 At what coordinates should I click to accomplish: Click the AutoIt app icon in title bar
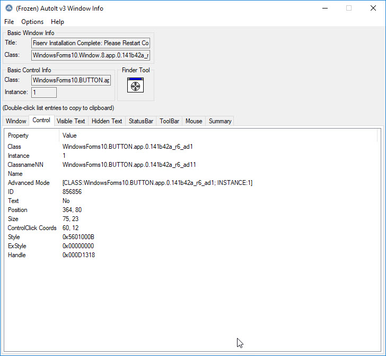point(8,9)
